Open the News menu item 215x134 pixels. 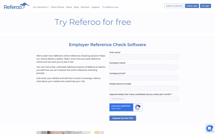tap(69, 7)
